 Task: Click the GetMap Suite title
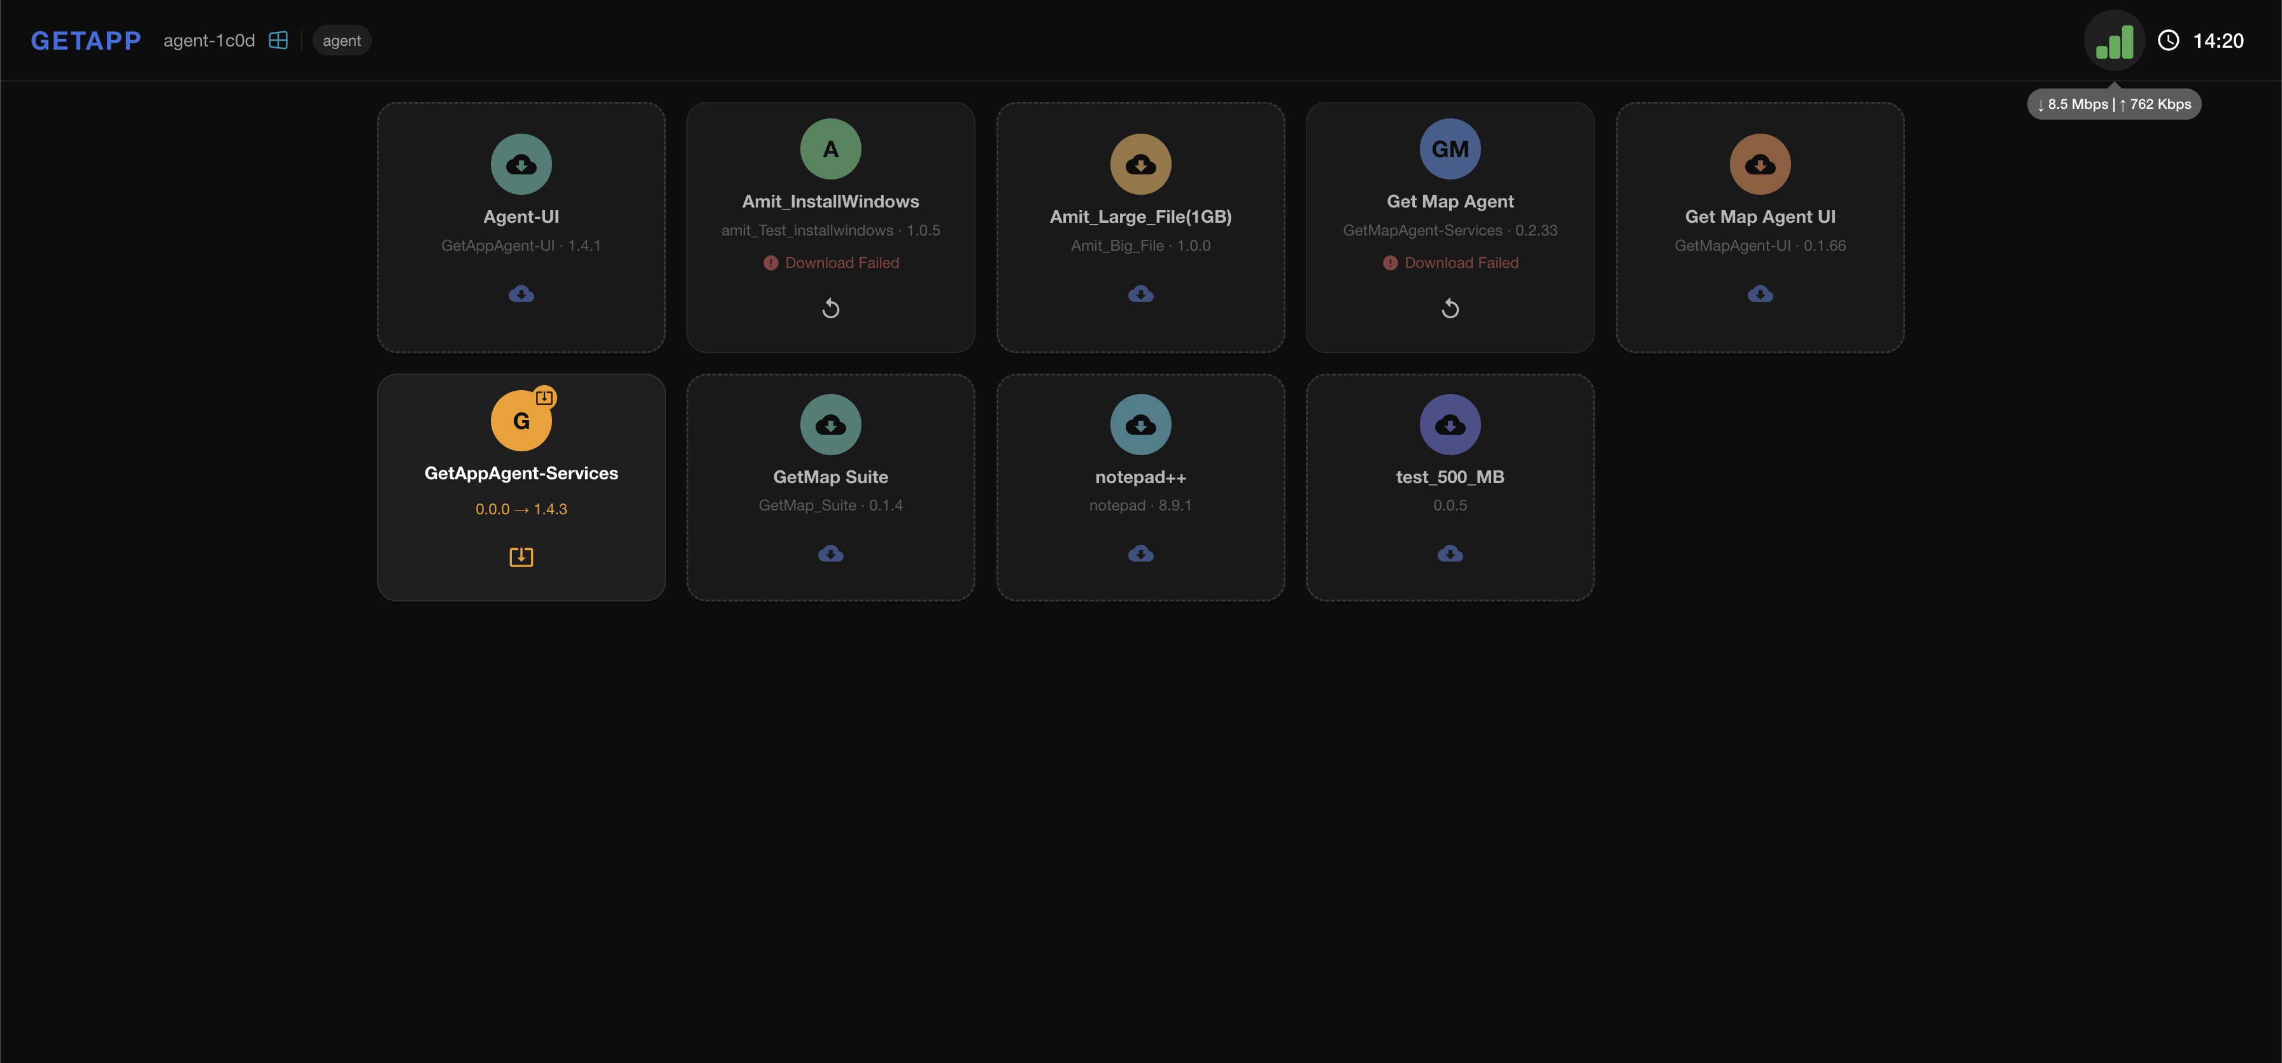click(830, 477)
